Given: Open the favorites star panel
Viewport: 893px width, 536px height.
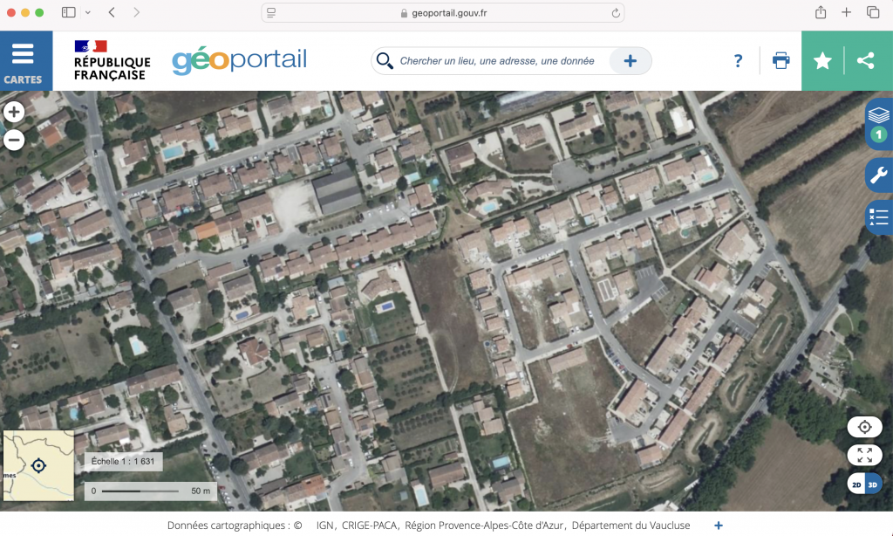Looking at the screenshot, I should click(822, 61).
